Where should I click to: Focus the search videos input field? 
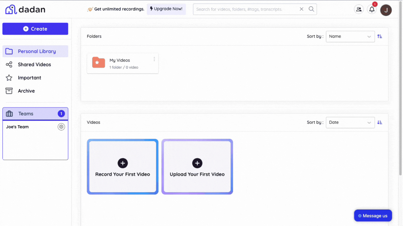[245, 9]
